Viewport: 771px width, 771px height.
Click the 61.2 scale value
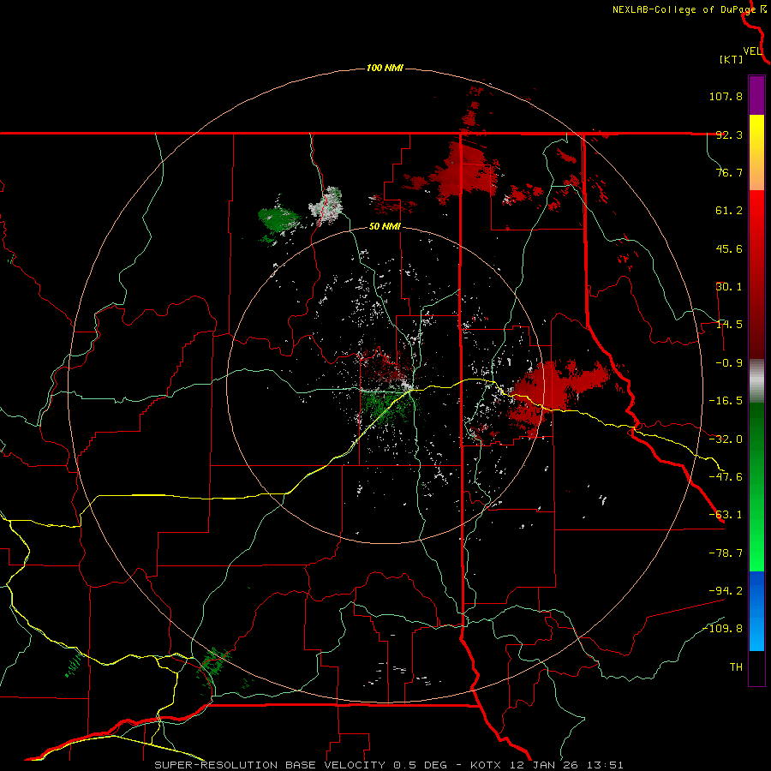tap(729, 211)
